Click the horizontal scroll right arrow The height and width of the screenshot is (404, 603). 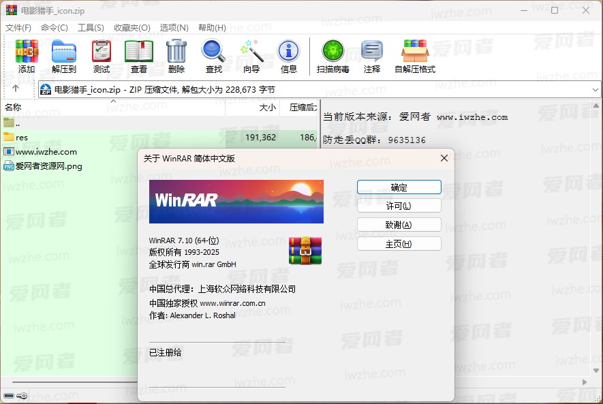pyautogui.click(x=585, y=382)
